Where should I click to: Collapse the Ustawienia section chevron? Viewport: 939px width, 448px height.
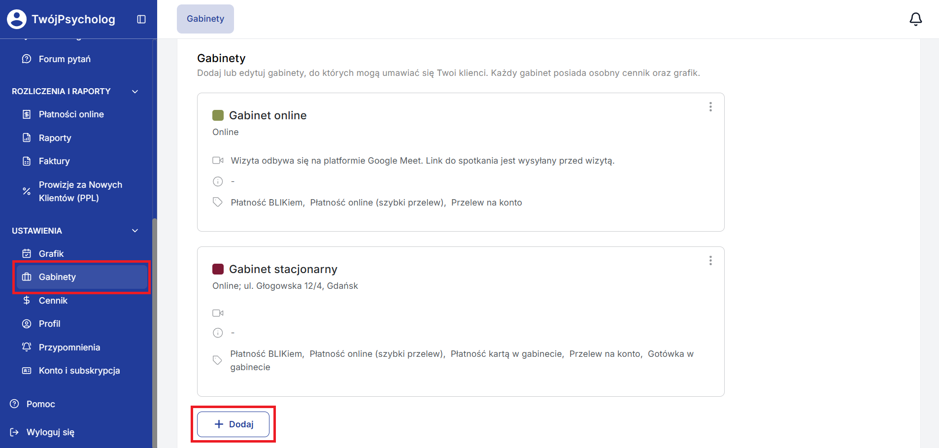[x=135, y=231]
